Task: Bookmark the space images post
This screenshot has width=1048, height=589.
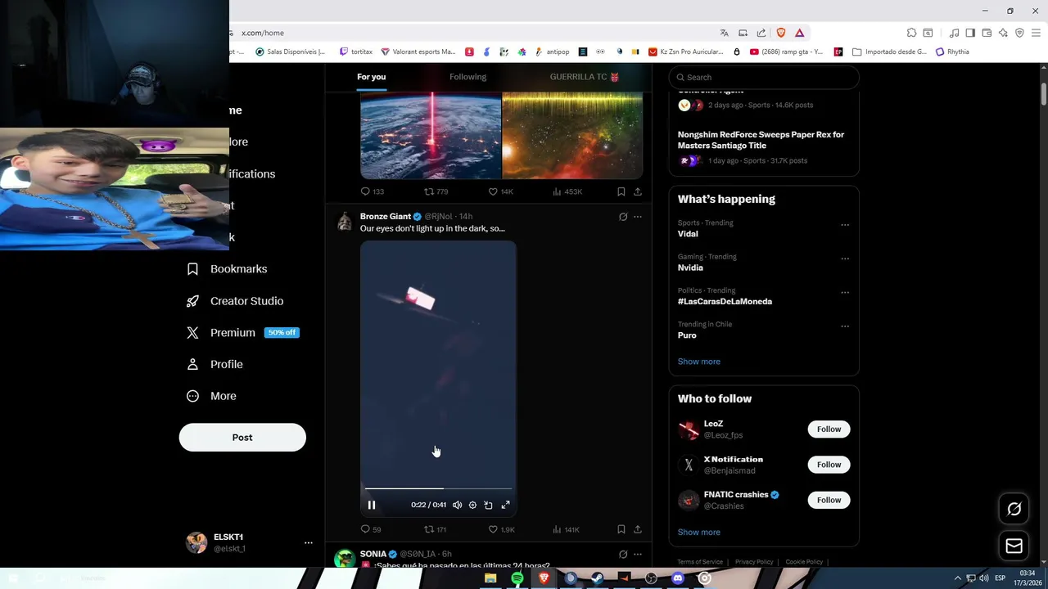Action: click(x=621, y=191)
